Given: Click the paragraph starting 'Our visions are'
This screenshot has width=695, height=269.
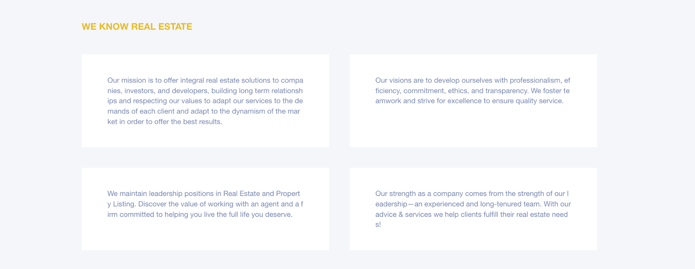Looking at the screenshot, I should pyautogui.click(x=473, y=90).
